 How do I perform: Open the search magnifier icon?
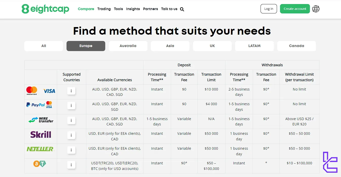pyautogui.click(x=182, y=9)
